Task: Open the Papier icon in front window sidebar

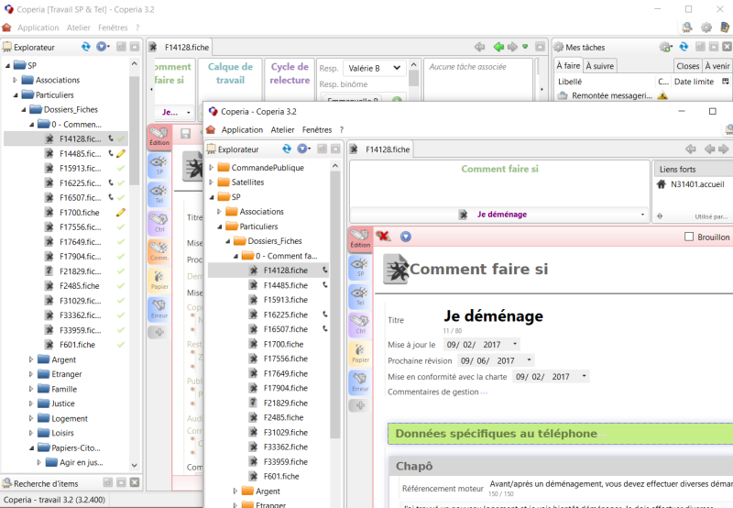Action: click(360, 354)
